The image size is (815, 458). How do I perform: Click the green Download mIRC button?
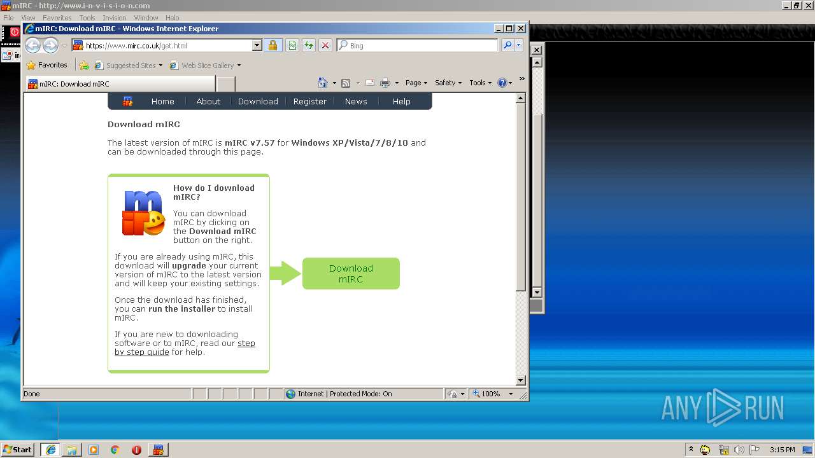(351, 274)
